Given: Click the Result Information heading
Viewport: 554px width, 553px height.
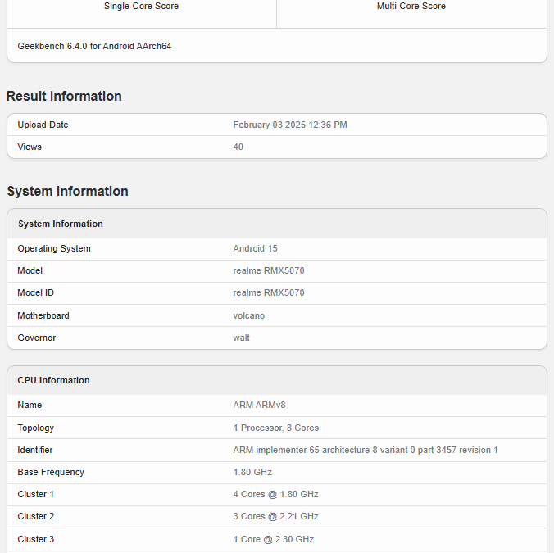Looking at the screenshot, I should click(x=64, y=96).
